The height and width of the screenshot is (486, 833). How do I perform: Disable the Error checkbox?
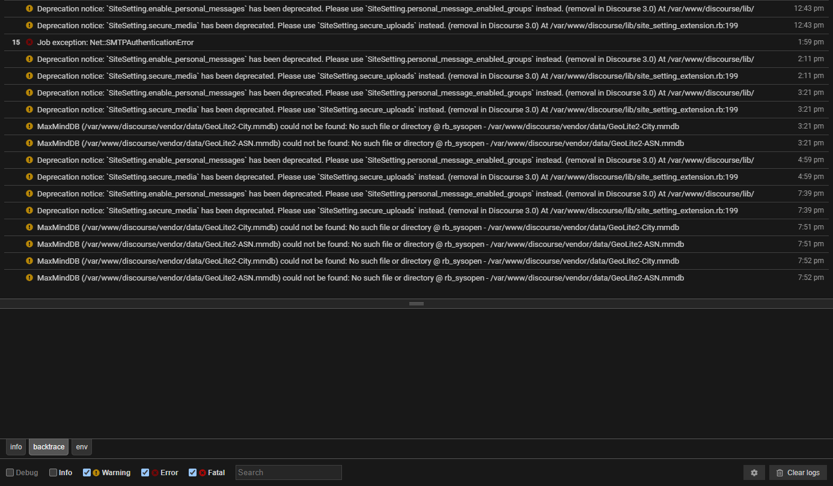[x=144, y=472]
